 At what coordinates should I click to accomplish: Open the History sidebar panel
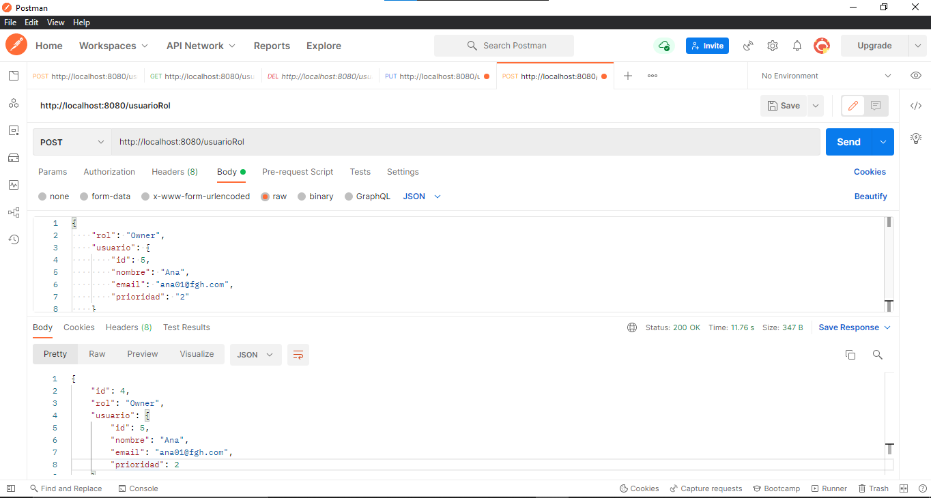13,239
